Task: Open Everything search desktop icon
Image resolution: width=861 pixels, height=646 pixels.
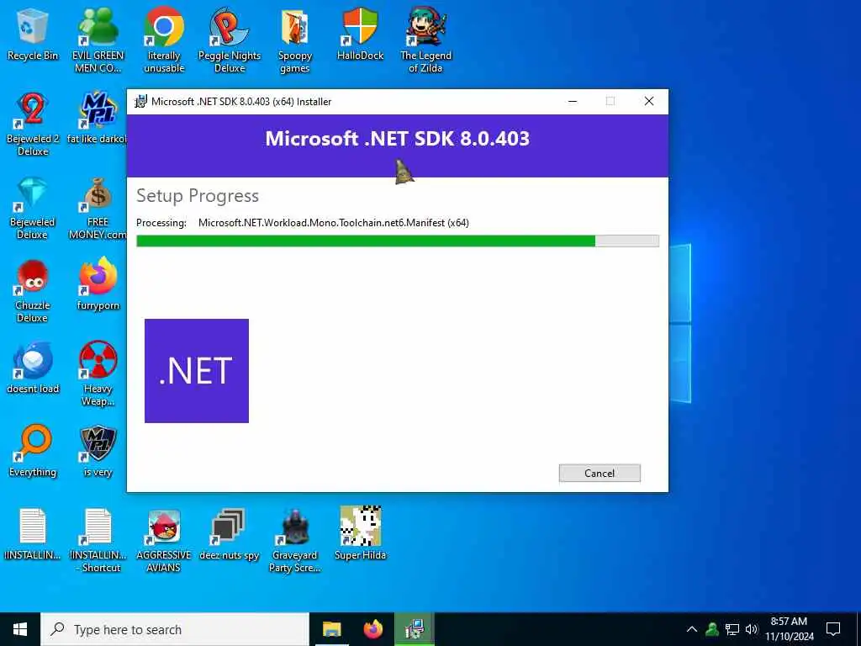Action: [x=33, y=452]
